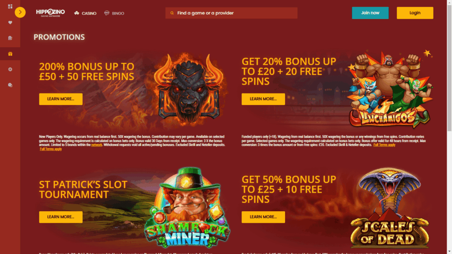
Task: Click the Shamrock Miner game image
Action: (187, 207)
